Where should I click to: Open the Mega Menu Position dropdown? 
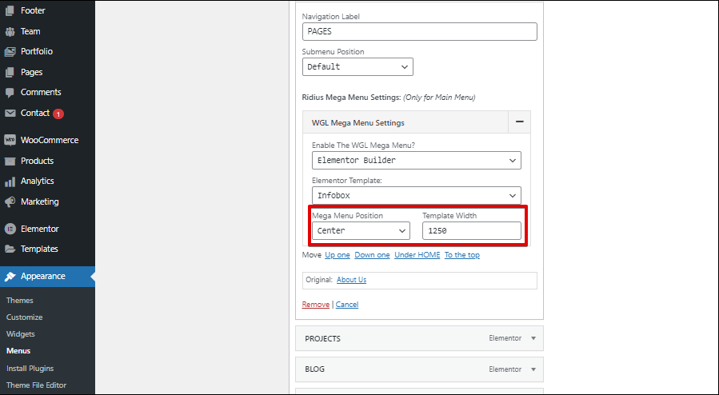pos(361,231)
